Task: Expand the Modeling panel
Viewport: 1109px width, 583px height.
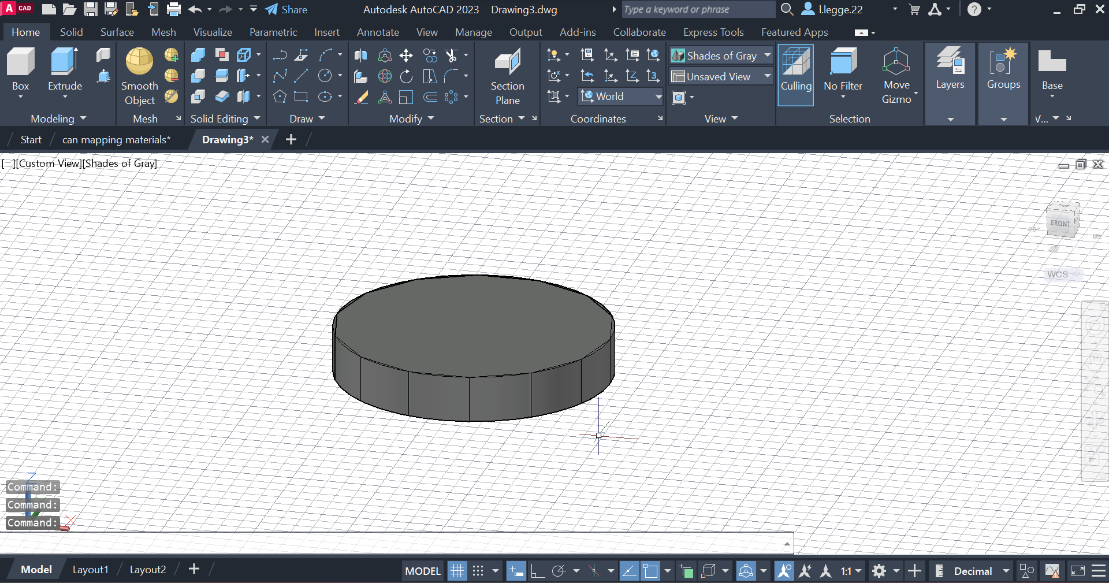Action: (58, 118)
